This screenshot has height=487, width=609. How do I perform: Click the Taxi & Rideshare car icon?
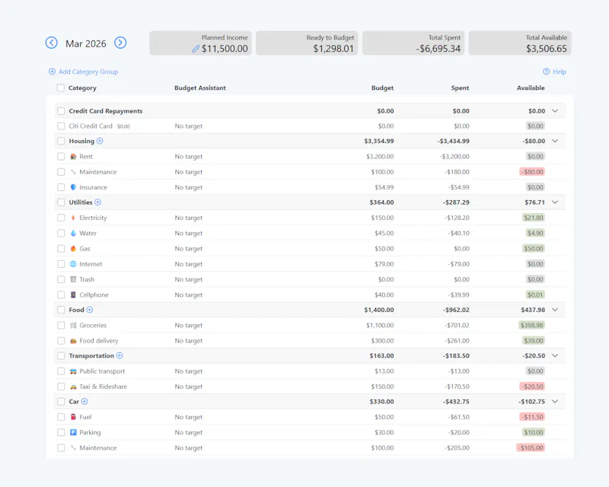tap(73, 387)
